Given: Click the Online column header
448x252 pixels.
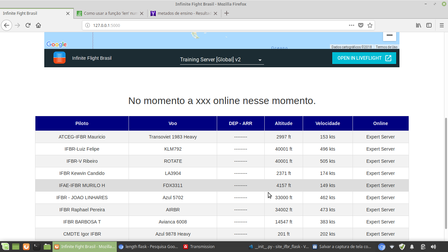Looking at the screenshot, I should pos(380,123).
